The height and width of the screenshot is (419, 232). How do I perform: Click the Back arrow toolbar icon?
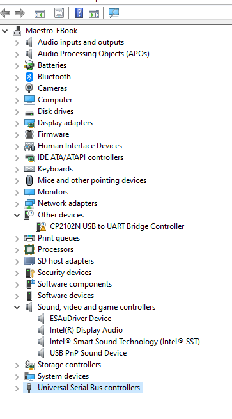[x=5, y=13]
